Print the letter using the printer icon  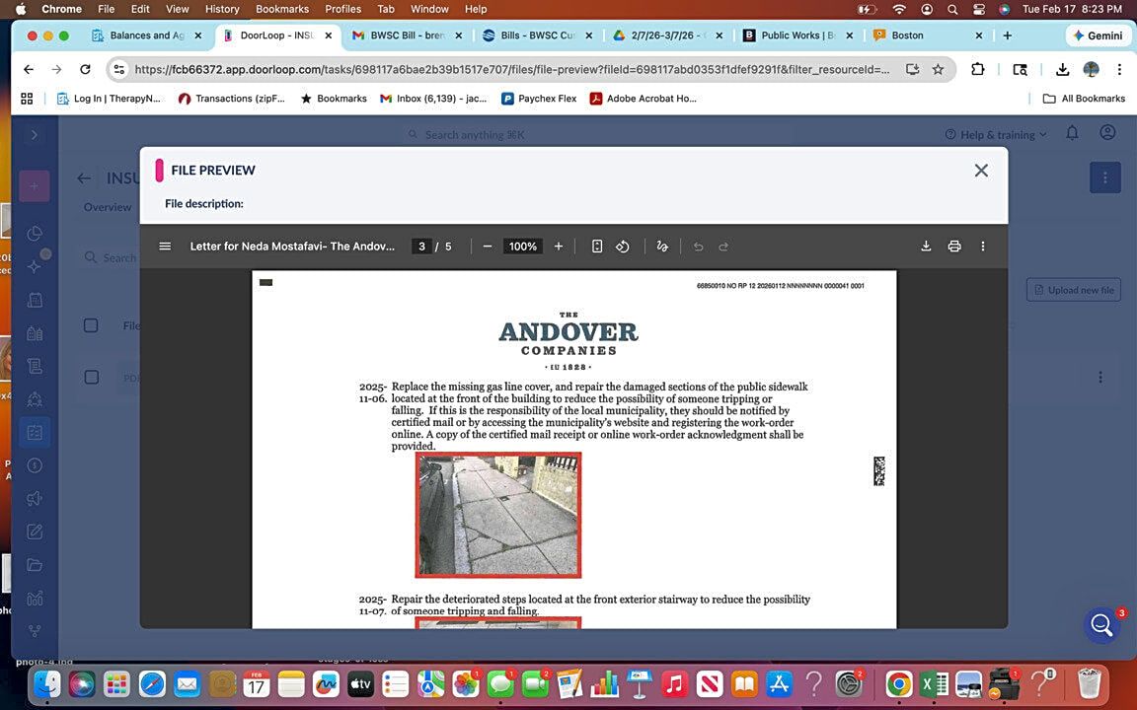[953, 246]
